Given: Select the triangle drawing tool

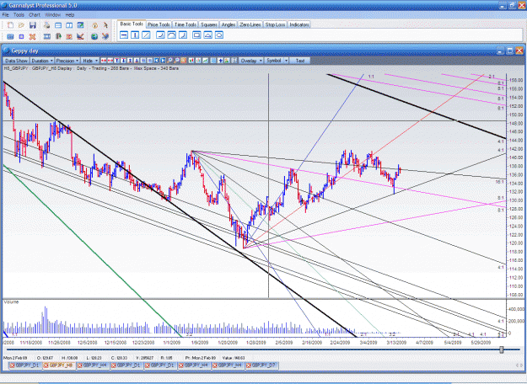Looking at the screenshot, I should tap(207, 35).
